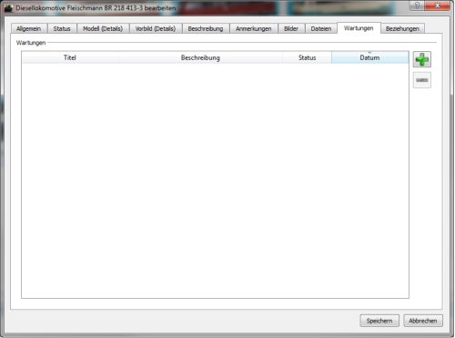The height and width of the screenshot is (338, 455).
Task: Select the Wartungen tab
Action: pos(359,28)
